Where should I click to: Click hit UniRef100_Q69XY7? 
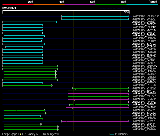143,74
